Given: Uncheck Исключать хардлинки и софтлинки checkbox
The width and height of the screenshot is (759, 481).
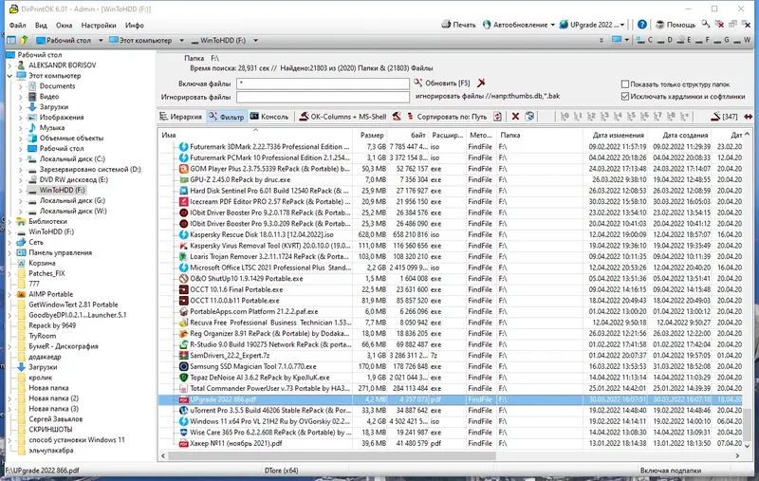Looking at the screenshot, I should [x=625, y=97].
